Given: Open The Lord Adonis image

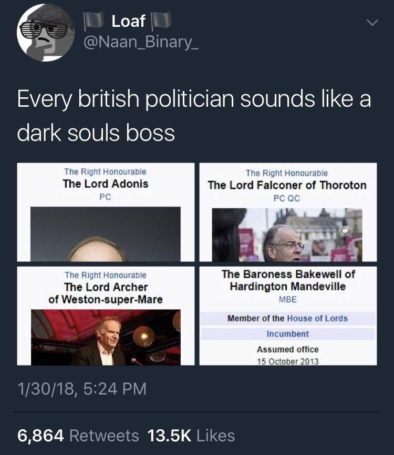Looking at the screenshot, I should (106, 212).
